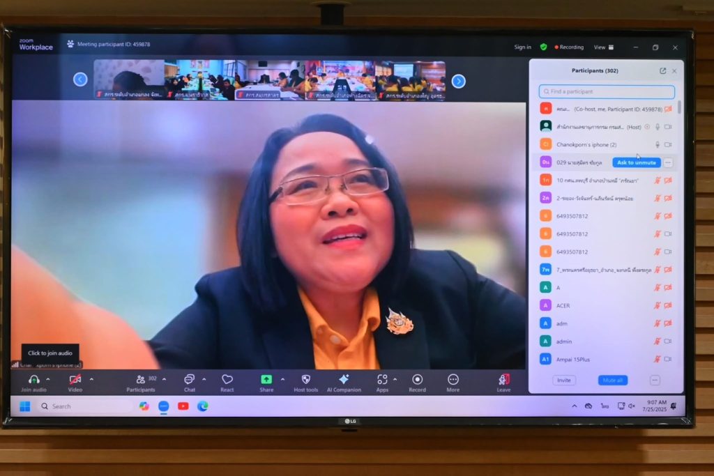The width and height of the screenshot is (714, 476).
Task: Click the Co-host me participant row
Action: (606, 109)
